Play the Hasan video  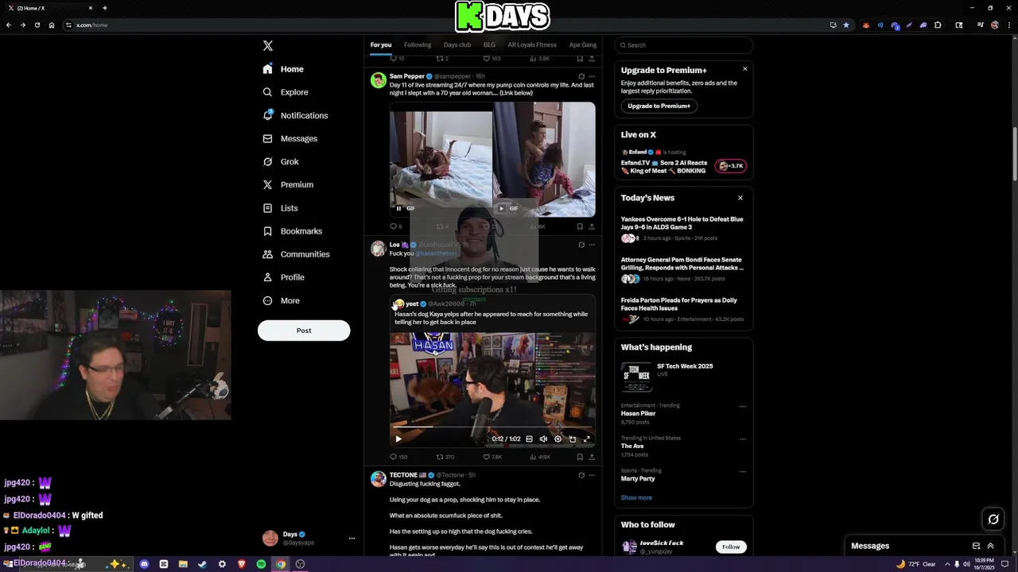tap(398, 439)
